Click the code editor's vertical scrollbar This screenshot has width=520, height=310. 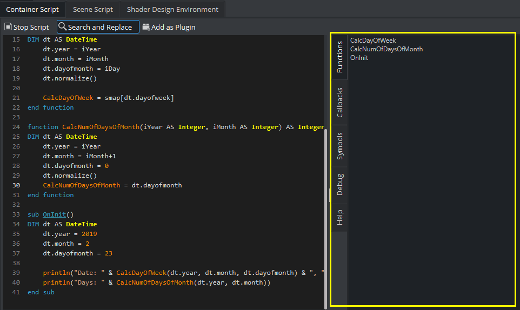point(325,216)
